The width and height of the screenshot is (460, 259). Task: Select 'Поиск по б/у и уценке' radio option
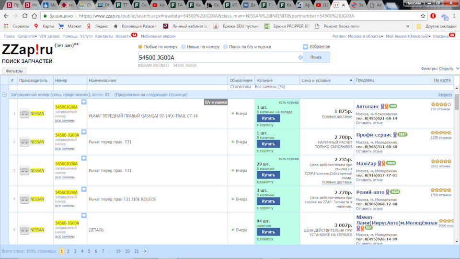click(225, 47)
